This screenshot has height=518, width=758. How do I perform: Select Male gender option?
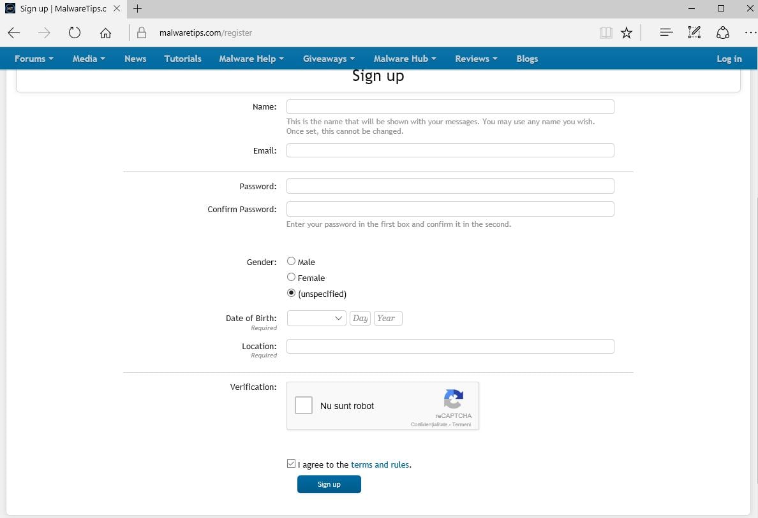(x=291, y=261)
